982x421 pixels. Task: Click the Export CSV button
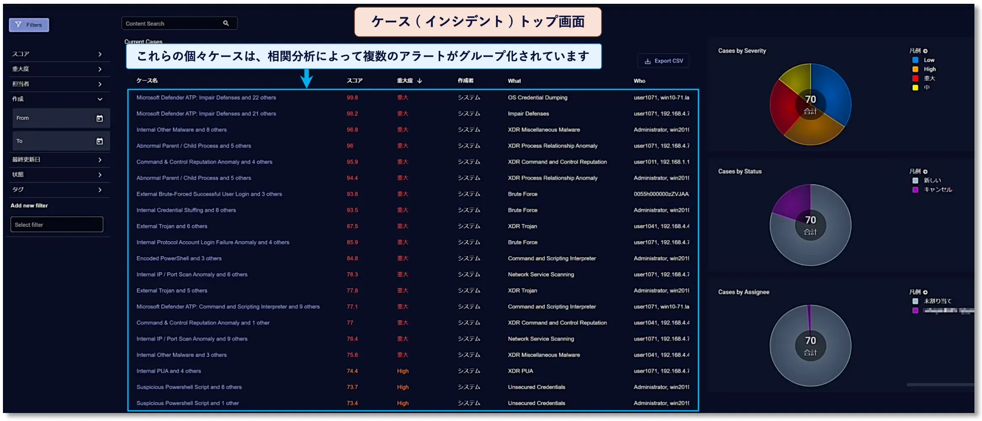[664, 61]
